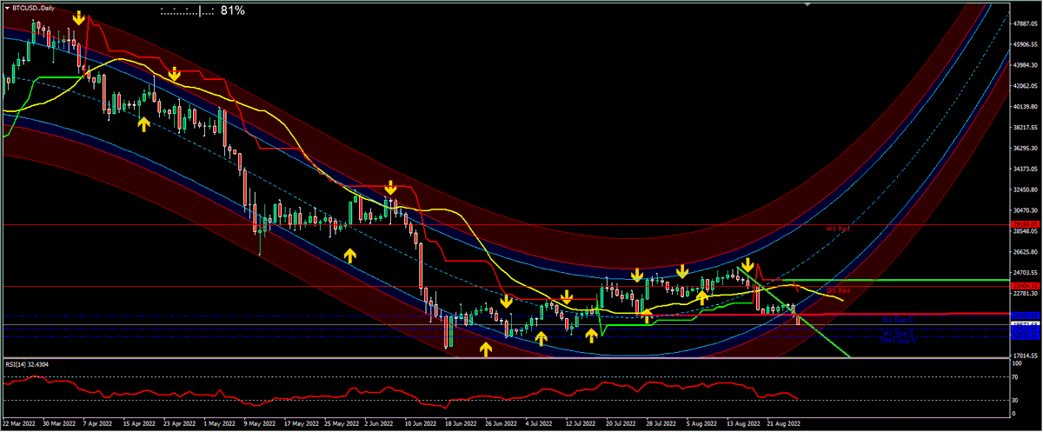
Task: Click the 42062.50 price scale value
Action: 1026,86
